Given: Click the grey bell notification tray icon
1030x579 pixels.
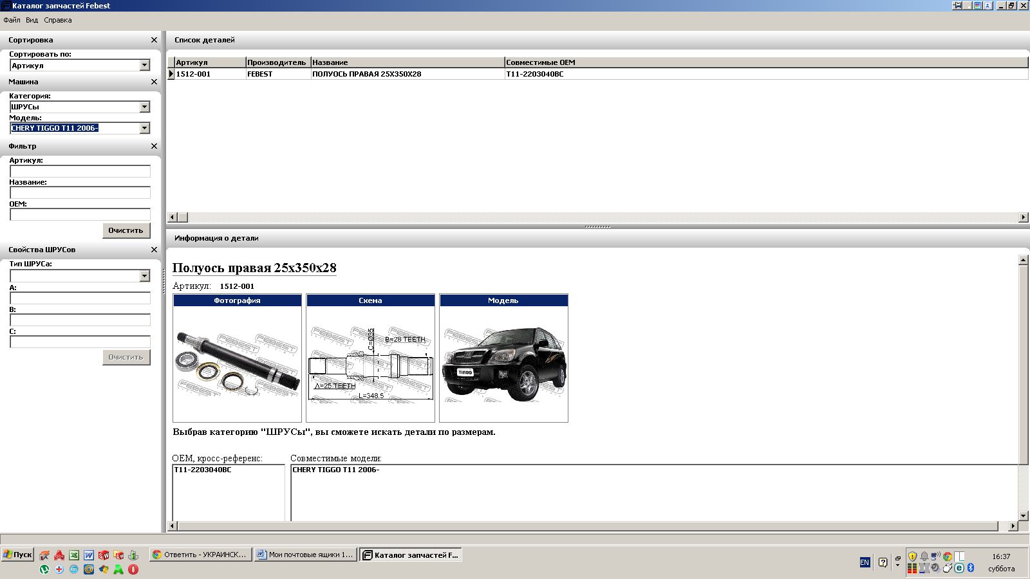Looking at the screenshot, I should pyautogui.click(x=924, y=556).
